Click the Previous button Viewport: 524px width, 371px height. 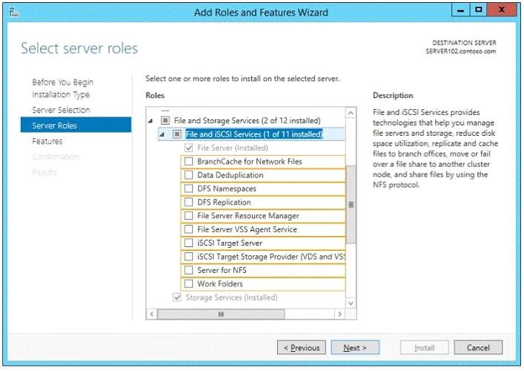point(302,347)
